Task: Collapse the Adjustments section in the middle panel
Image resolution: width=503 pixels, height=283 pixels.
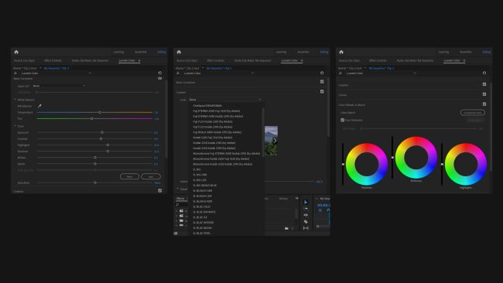Action: click(177, 189)
